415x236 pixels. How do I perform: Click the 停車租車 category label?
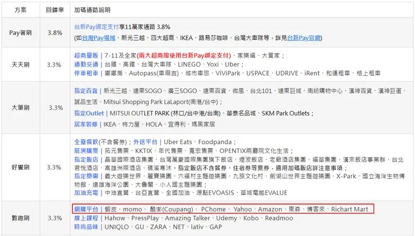click(x=86, y=73)
